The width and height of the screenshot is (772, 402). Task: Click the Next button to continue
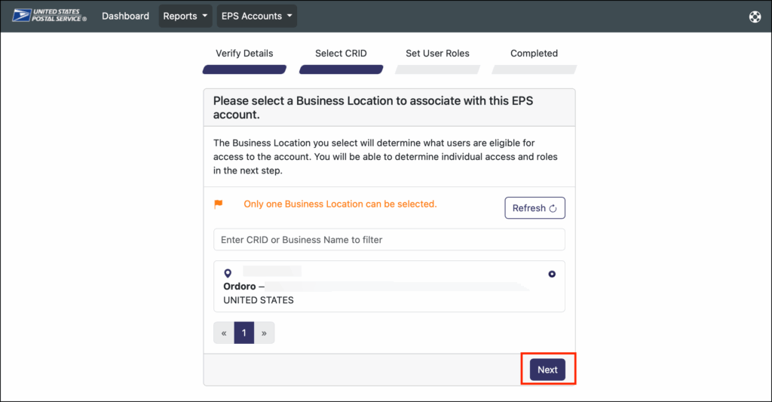[547, 370]
